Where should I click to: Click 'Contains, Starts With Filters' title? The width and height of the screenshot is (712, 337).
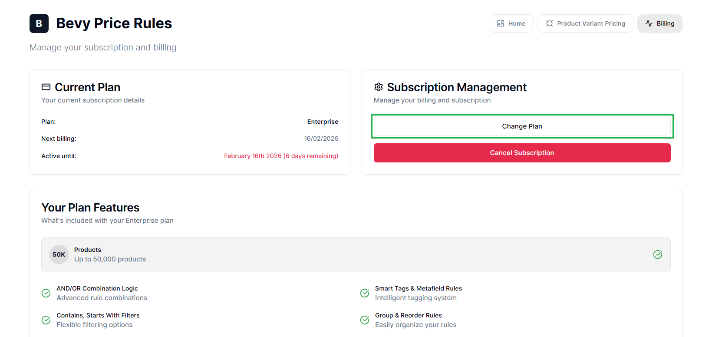[98, 315]
